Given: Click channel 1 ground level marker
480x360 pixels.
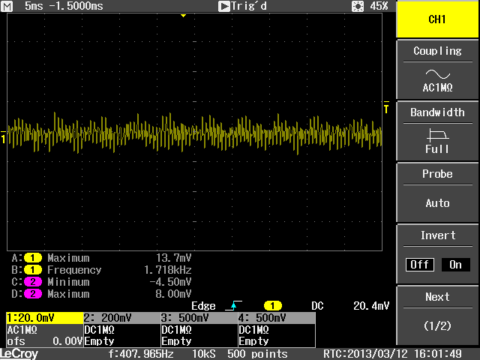Looking at the screenshot, I should click(x=3, y=138).
